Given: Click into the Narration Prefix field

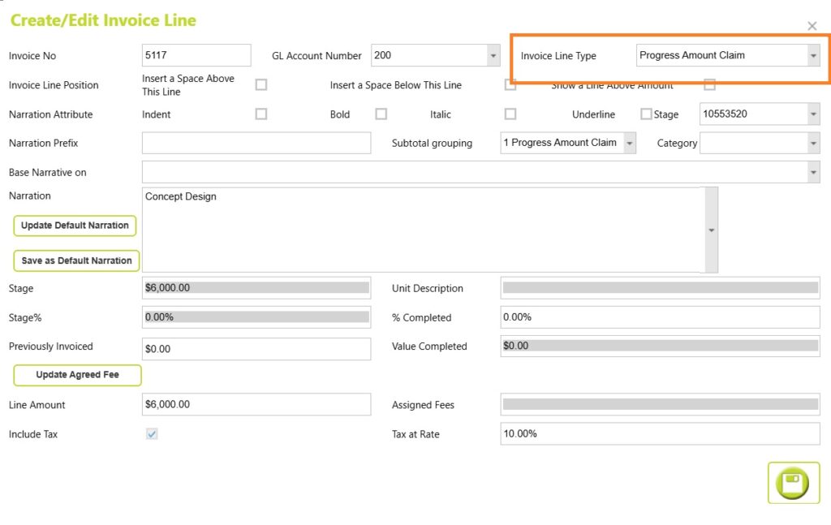Looking at the screenshot, I should click(x=256, y=143).
